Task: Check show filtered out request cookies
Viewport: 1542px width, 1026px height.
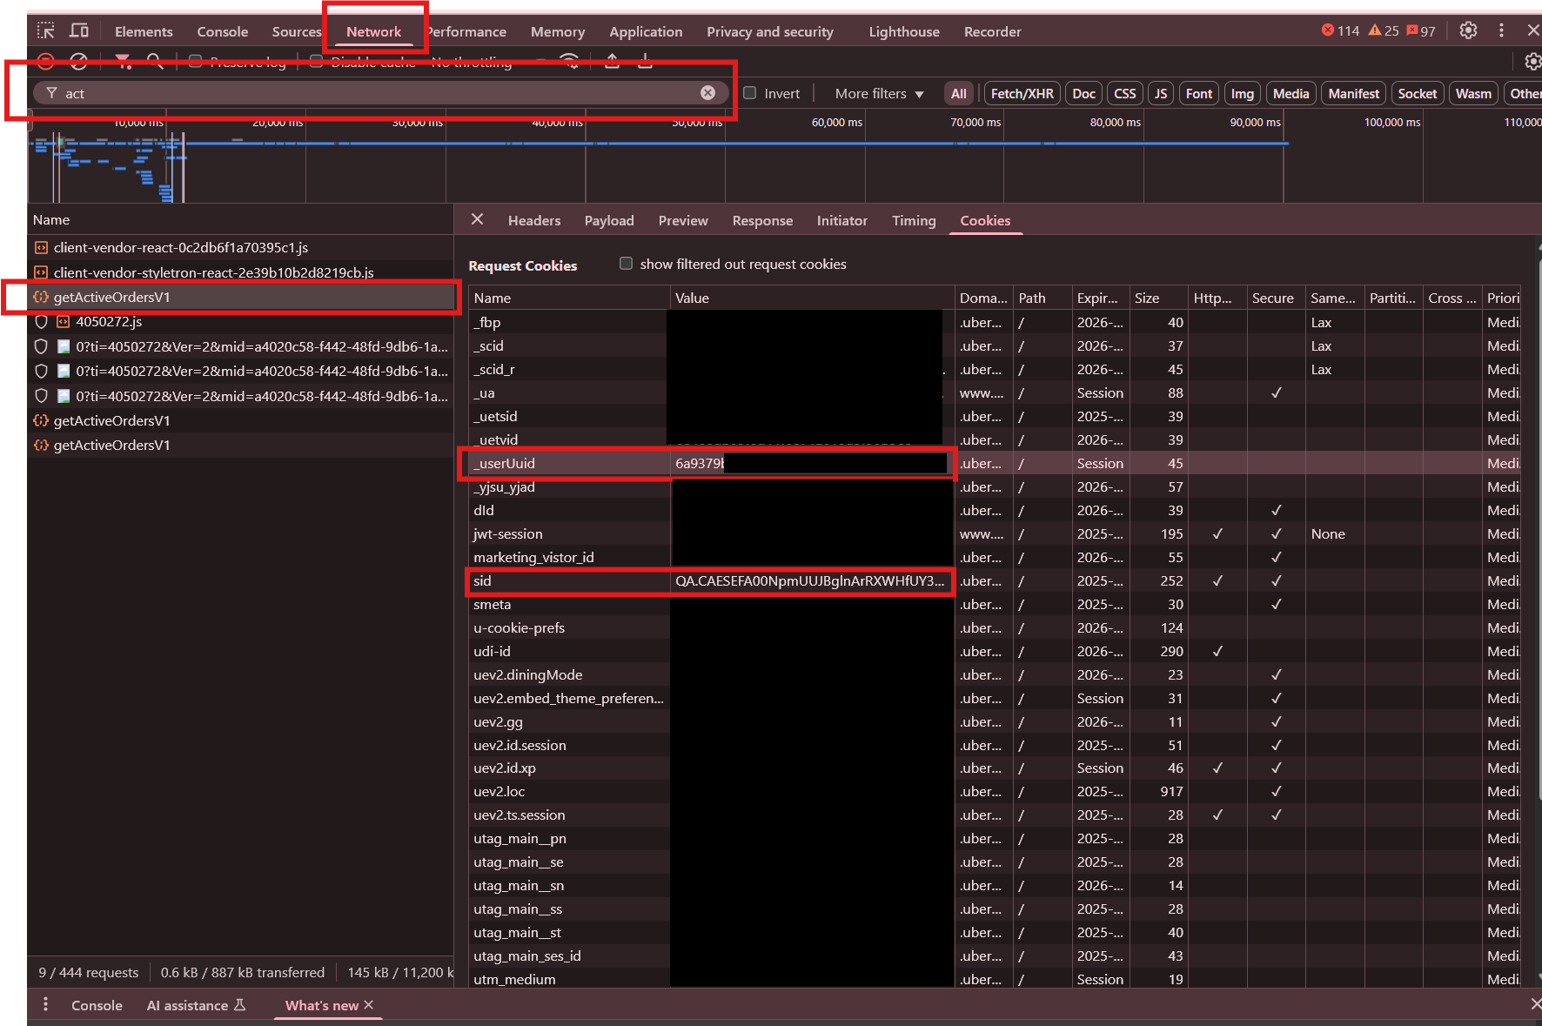Action: (626, 264)
